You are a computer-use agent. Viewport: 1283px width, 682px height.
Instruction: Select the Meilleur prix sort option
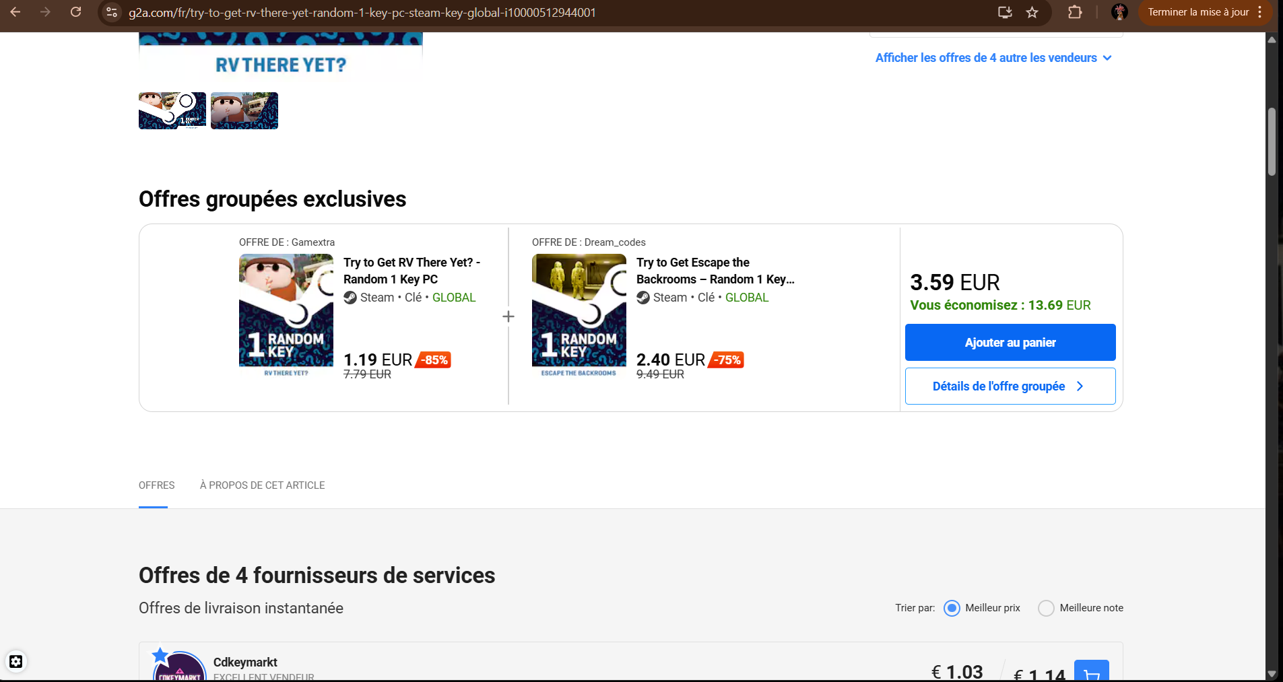pyautogui.click(x=952, y=608)
